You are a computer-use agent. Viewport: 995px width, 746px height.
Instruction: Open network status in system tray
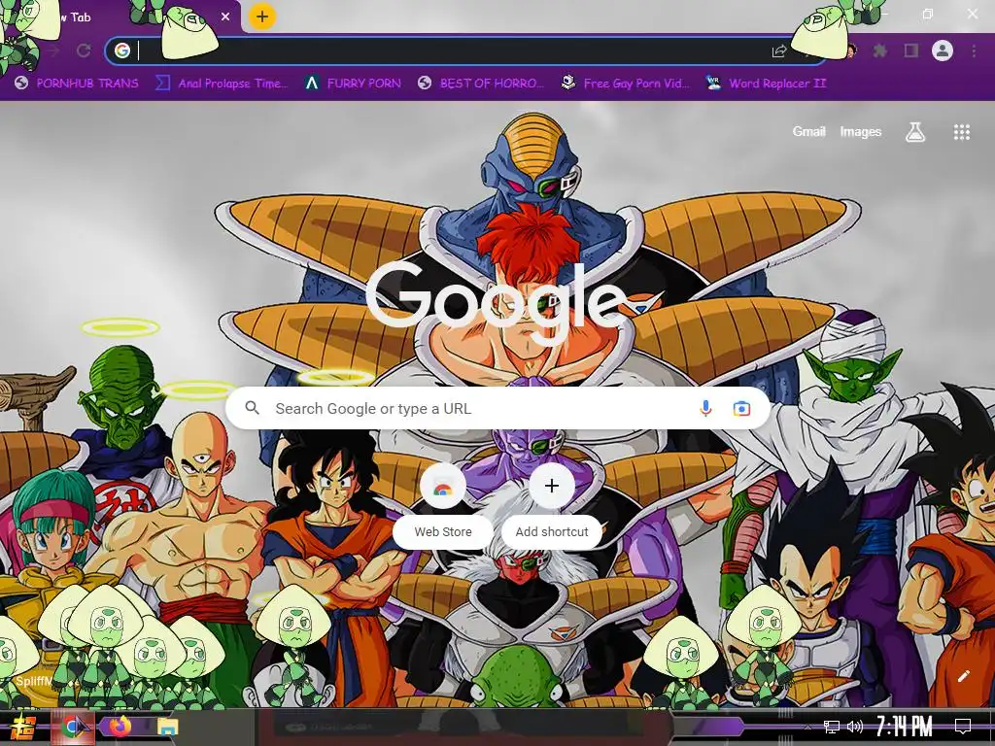coord(832,727)
